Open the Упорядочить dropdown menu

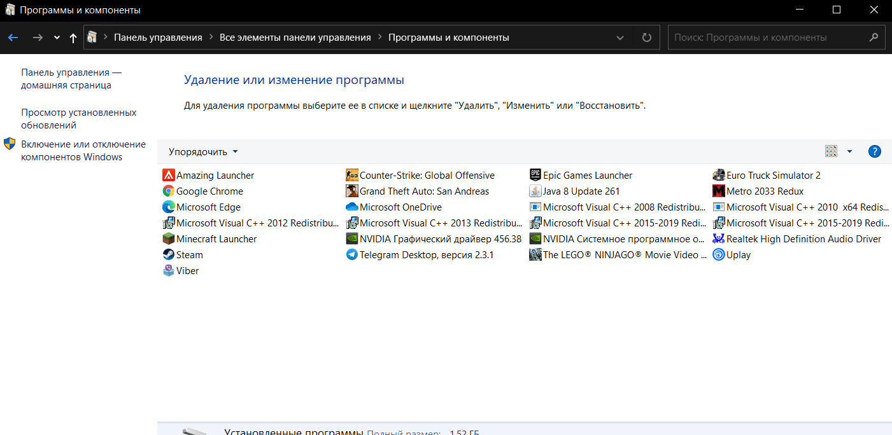(203, 152)
